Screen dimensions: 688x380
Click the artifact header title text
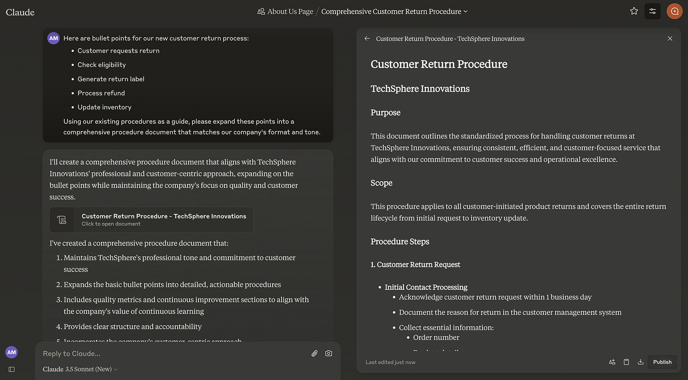pos(450,39)
